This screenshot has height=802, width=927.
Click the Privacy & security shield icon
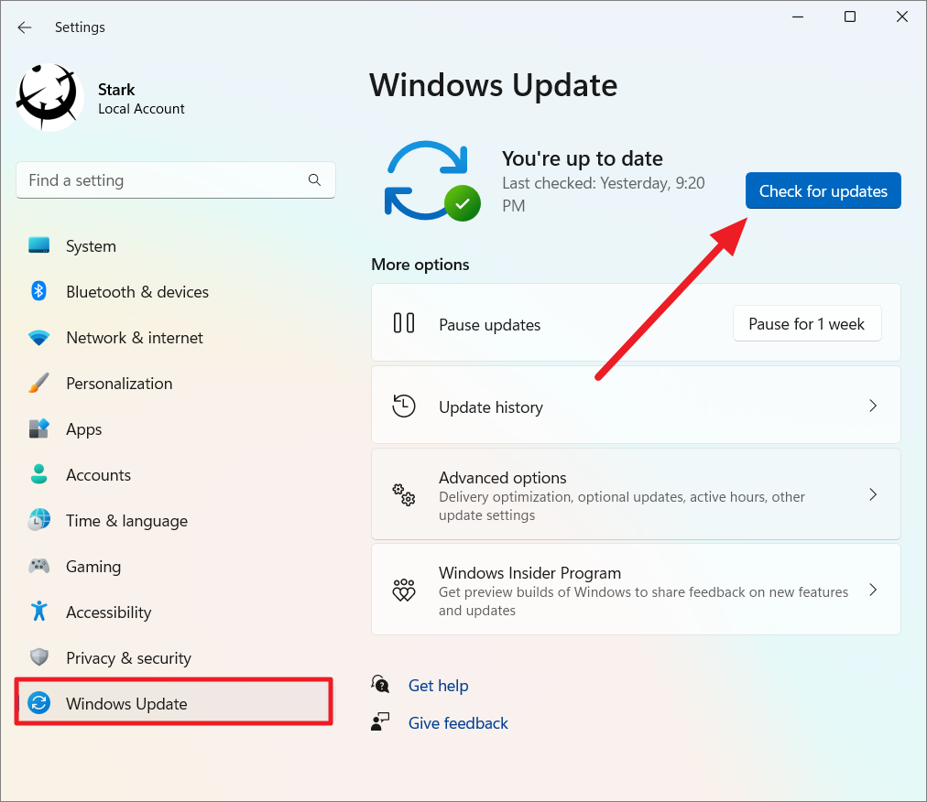[39, 657]
